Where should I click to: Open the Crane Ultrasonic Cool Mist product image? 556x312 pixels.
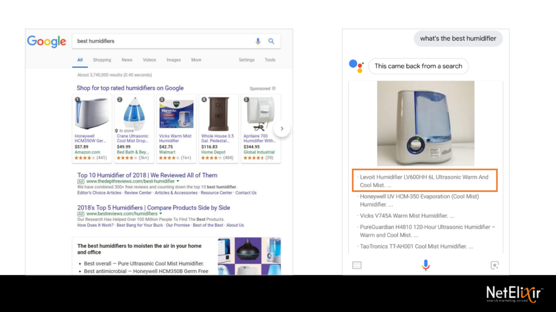coord(135,113)
